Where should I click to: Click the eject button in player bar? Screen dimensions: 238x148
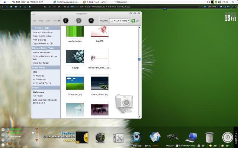(25, 7)
